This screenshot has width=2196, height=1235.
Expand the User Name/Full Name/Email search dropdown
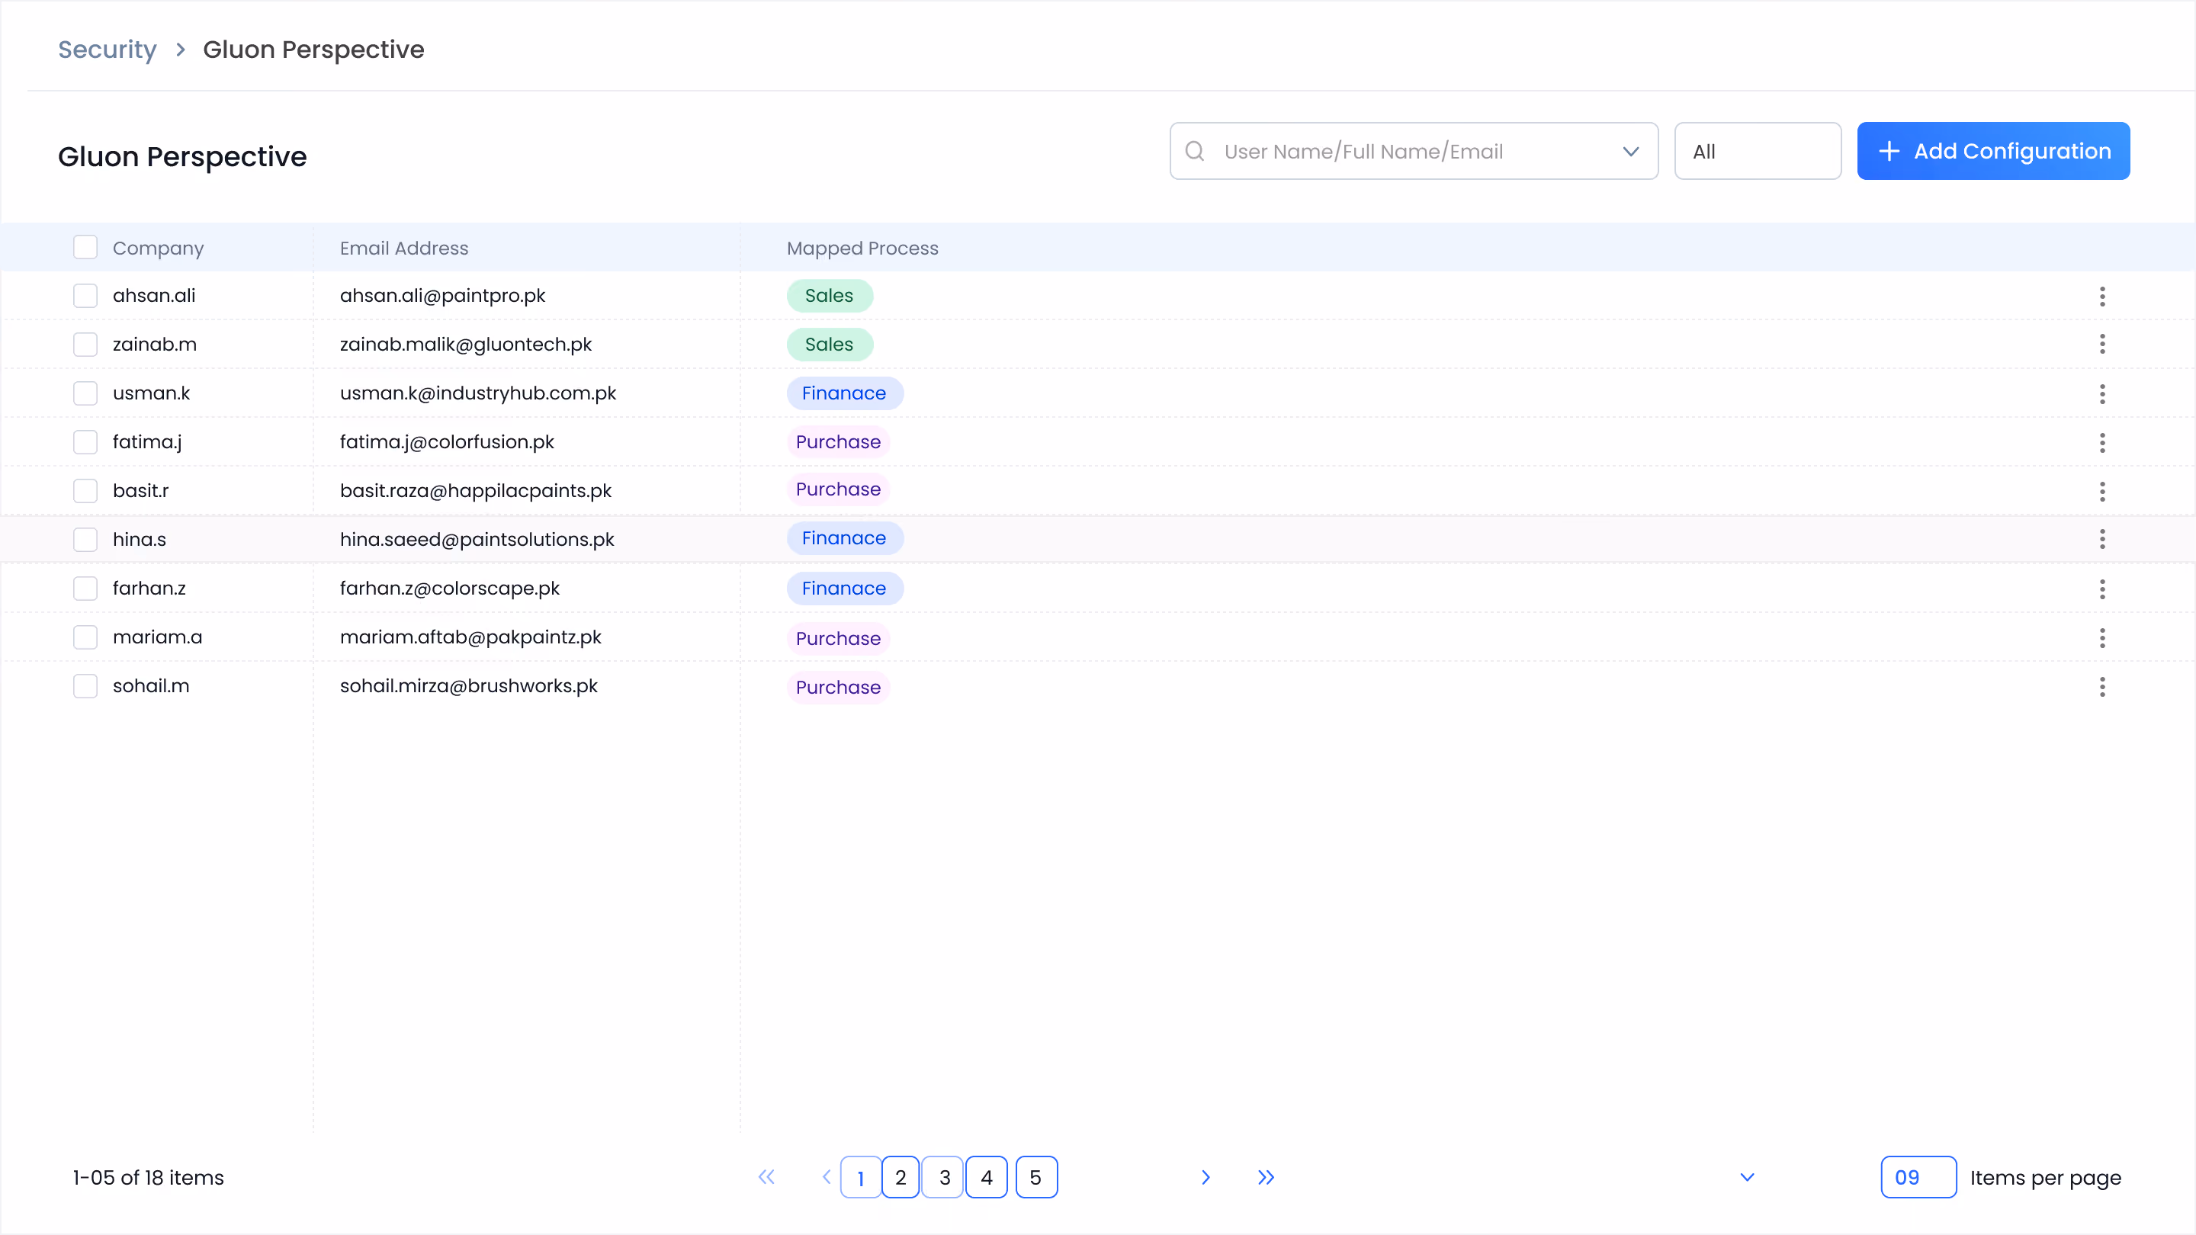1631,151
